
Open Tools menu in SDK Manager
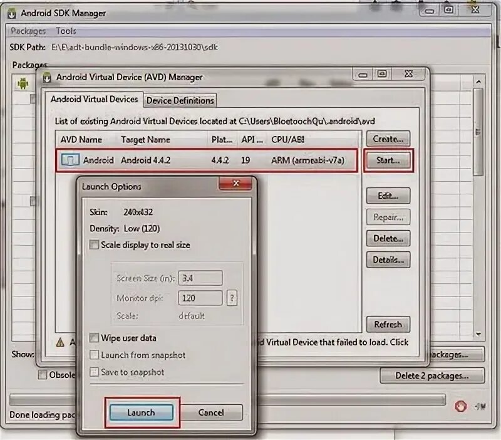pos(66,31)
